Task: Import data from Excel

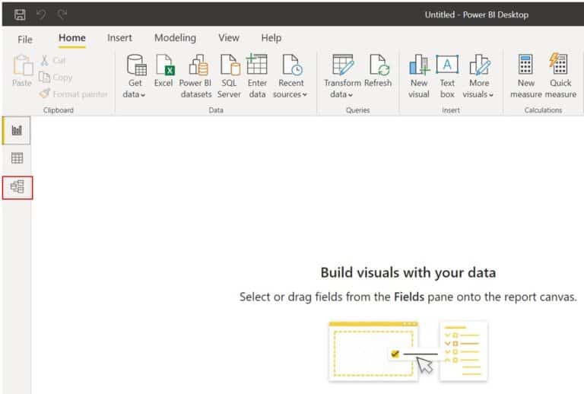Action: pyautogui.click(x=163, y=71)
